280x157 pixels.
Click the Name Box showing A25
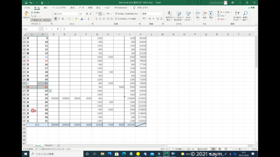coord(30,29)
